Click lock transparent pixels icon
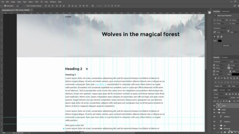The width and height of the screenshot is (239, 134). tap(218, 101)
